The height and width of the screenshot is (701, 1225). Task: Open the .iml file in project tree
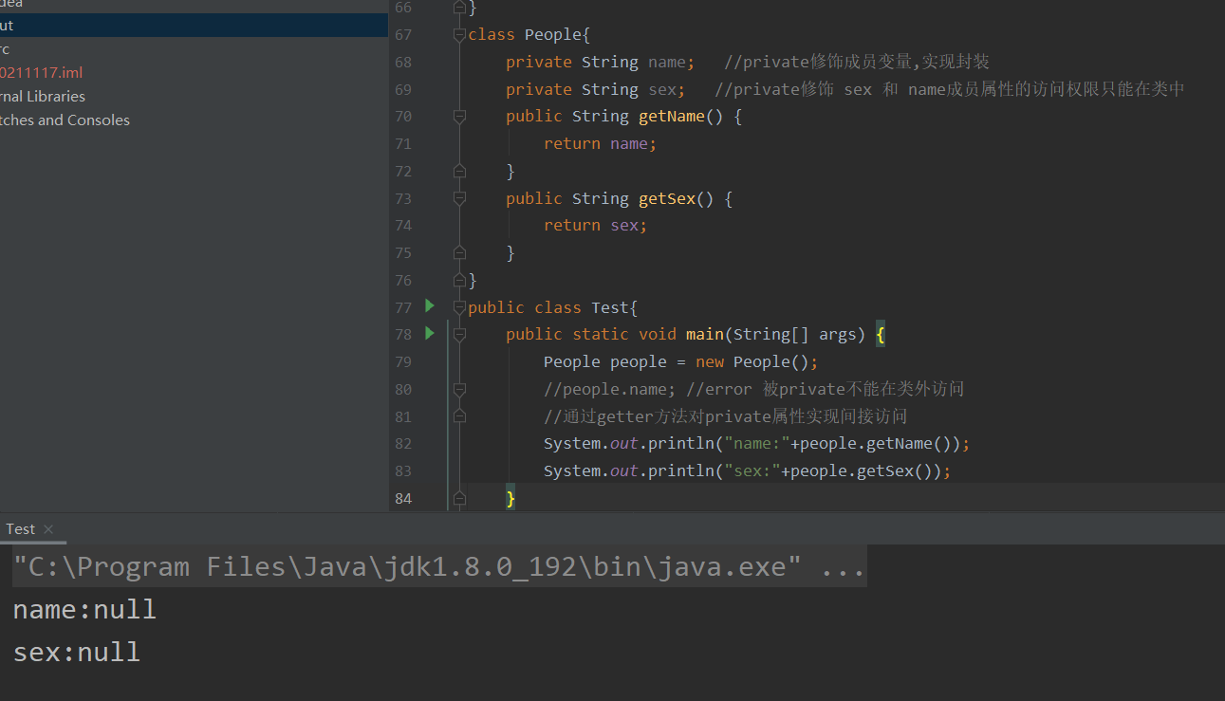tap(41, 73)
